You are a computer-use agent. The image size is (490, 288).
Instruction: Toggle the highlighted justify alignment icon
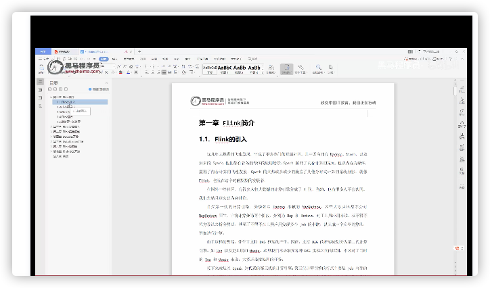pos(164,72)
